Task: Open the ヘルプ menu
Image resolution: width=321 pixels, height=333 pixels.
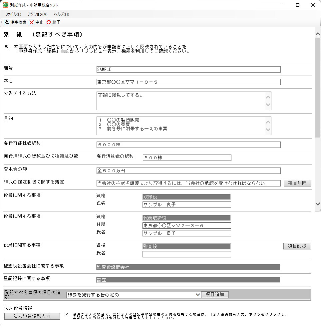Action: (x=61, y=14)
